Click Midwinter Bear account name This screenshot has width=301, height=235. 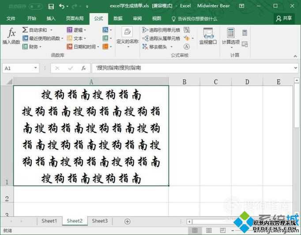coord(213,6)
